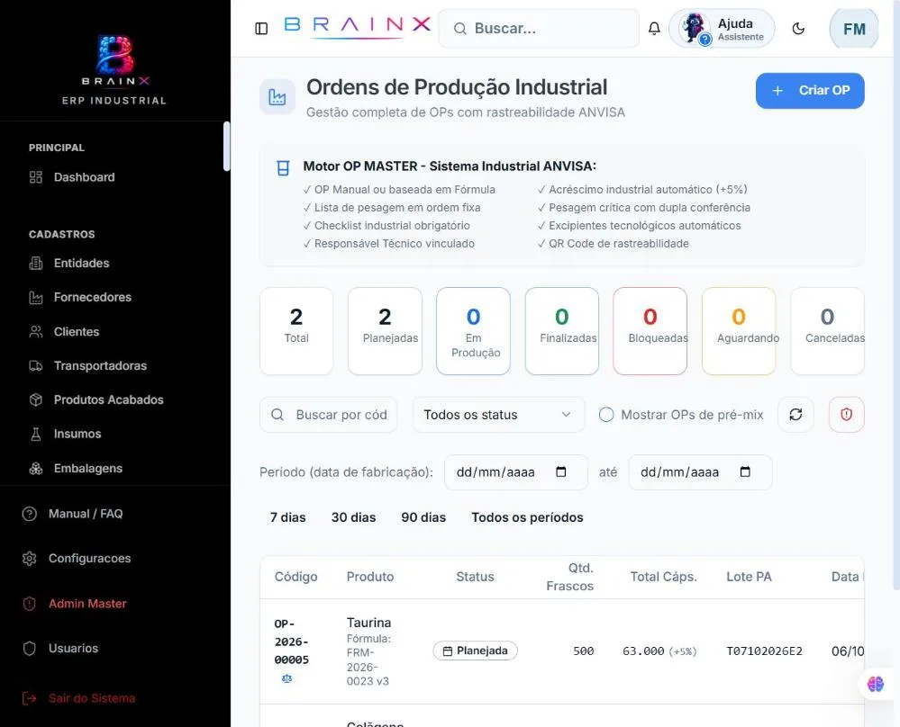
Task: Filter by Em Produção card
Action: (x=473, y=331)
